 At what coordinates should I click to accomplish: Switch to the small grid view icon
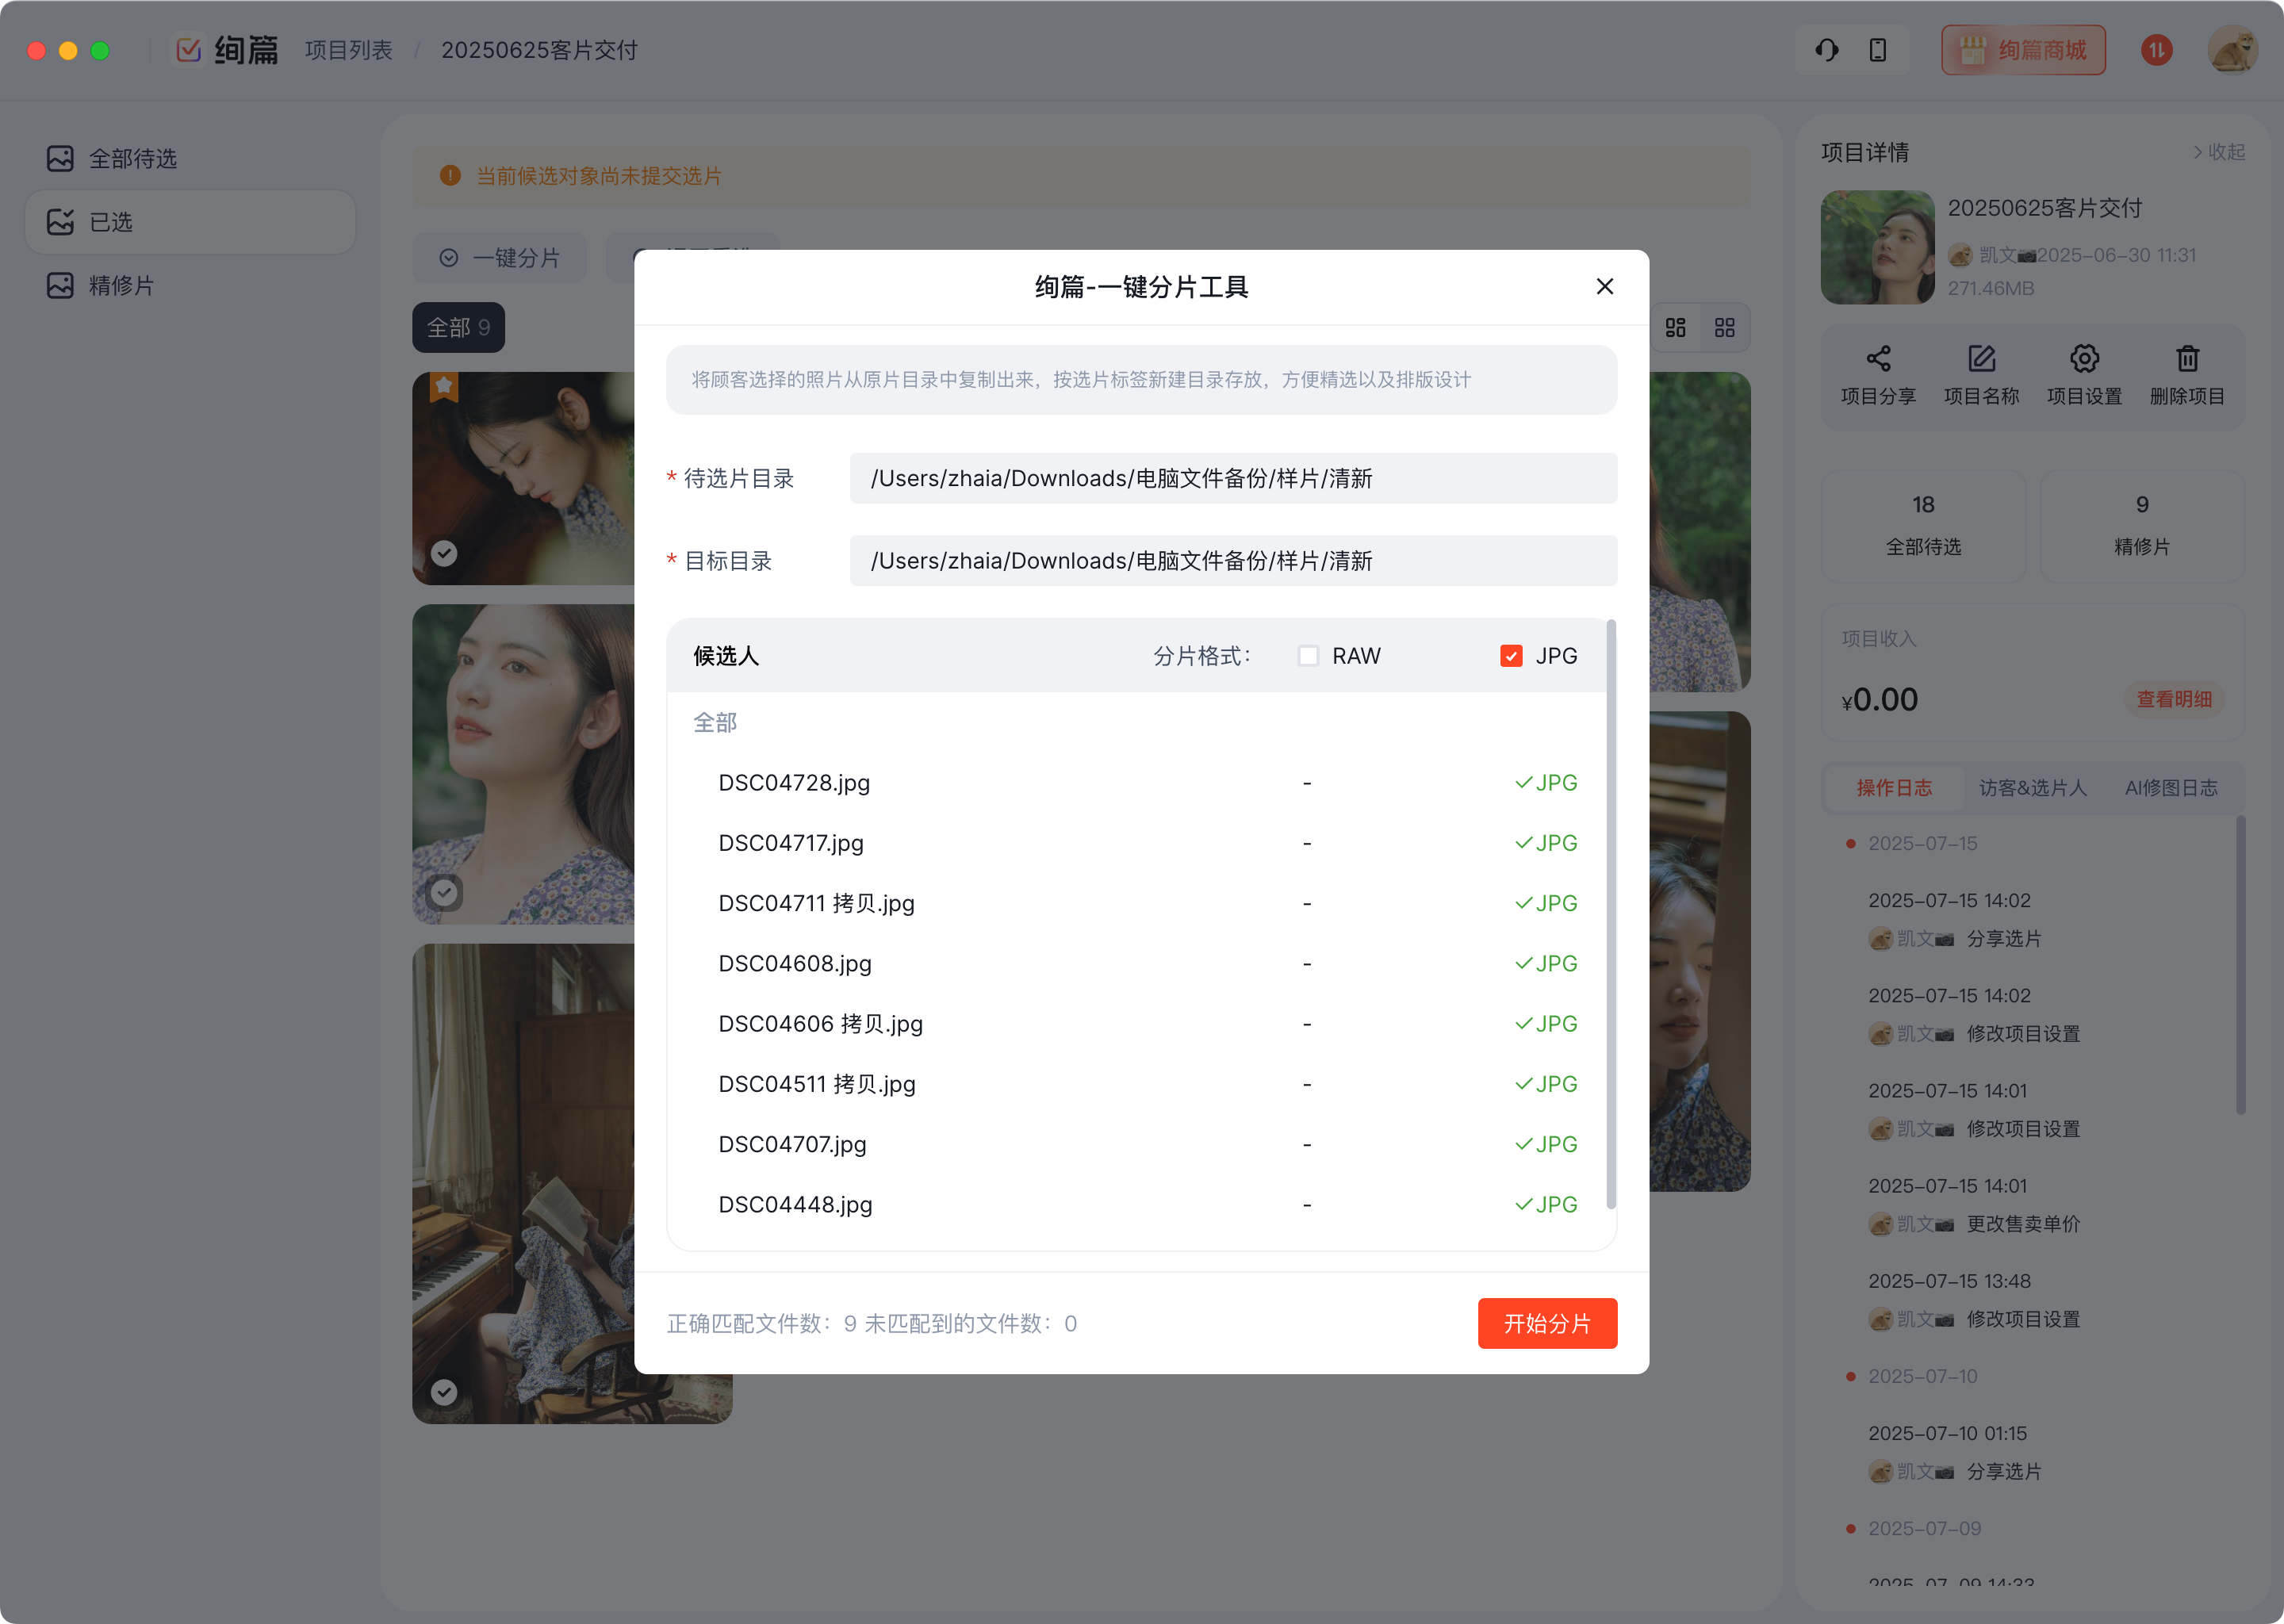pos(1725,328)
